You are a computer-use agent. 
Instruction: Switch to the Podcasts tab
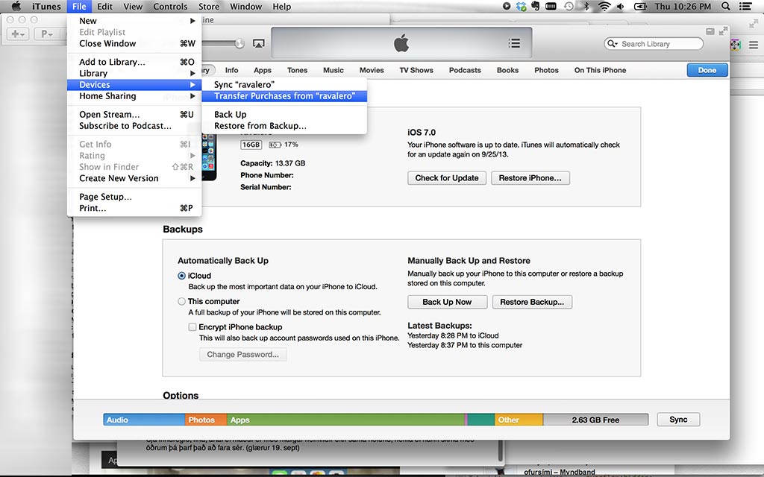click(465, 69)
